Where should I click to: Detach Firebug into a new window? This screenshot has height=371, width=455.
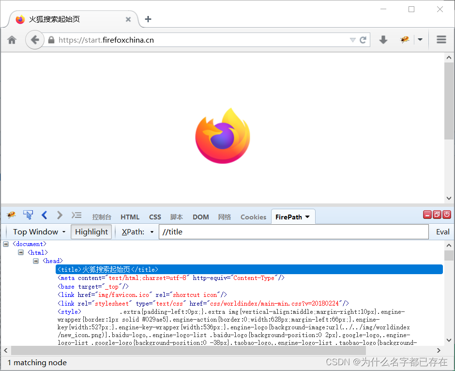coord(437,215)
